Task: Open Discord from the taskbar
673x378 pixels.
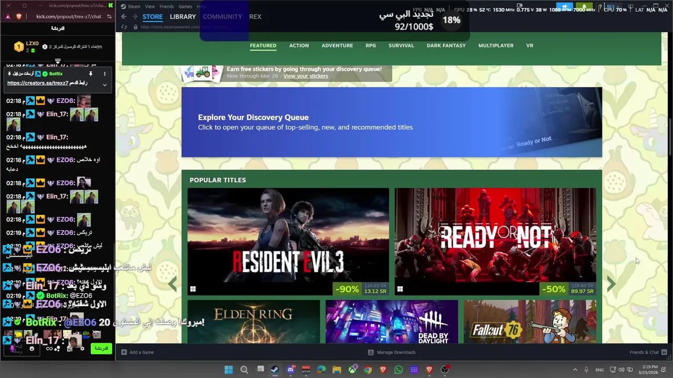Action: click(291, 370)
